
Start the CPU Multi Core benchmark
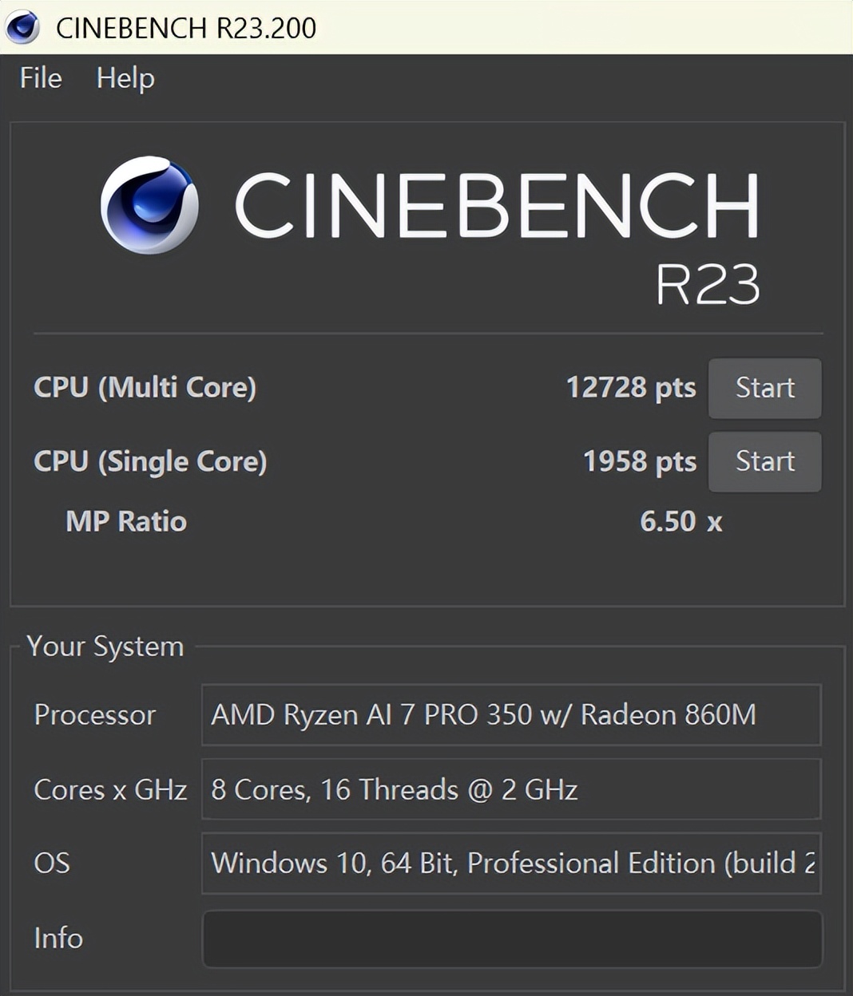pos(764,388)
